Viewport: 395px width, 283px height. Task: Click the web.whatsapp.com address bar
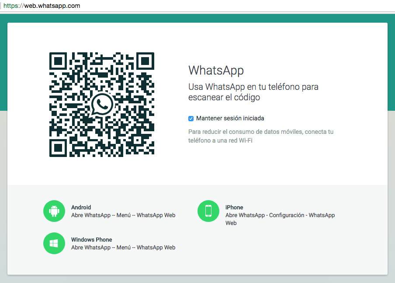(x=197, y=6)
